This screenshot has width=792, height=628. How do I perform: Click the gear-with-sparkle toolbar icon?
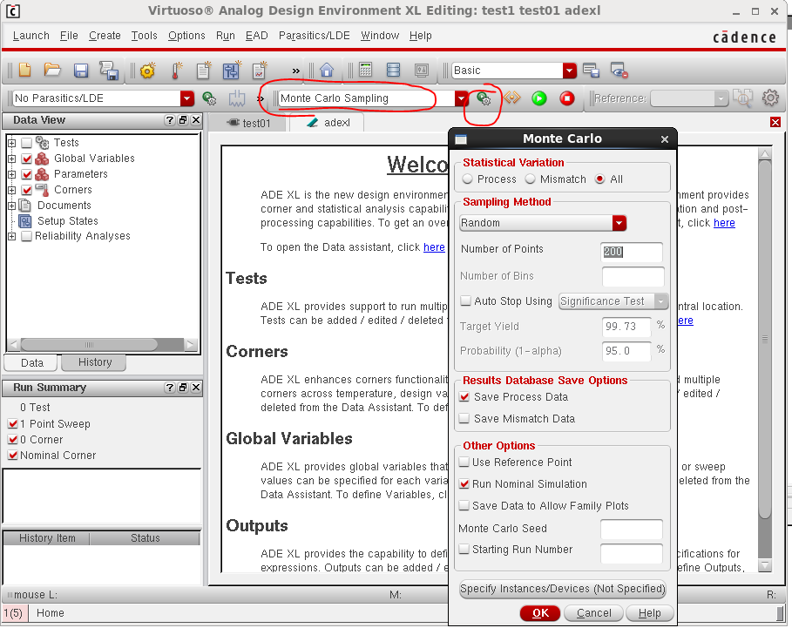click(x=148, y=71)
